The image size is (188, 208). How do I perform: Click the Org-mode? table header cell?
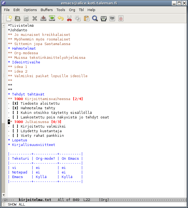coord(45,159)
